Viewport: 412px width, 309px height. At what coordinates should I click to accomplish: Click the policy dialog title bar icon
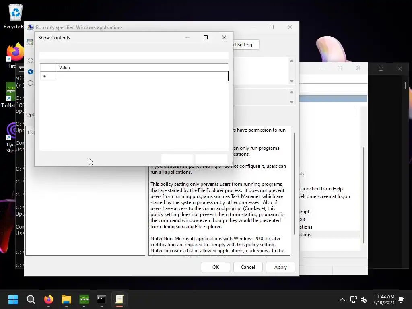tap(31, 27)
